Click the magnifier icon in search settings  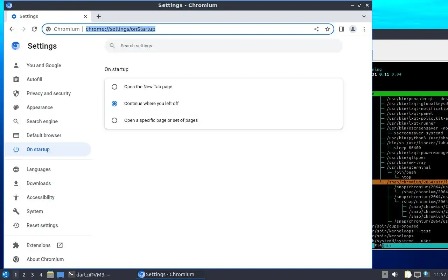pyautogui.click(x=112, y=46)
